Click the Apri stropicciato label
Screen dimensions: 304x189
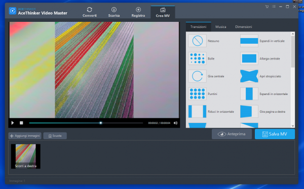[x=270, y=76]
